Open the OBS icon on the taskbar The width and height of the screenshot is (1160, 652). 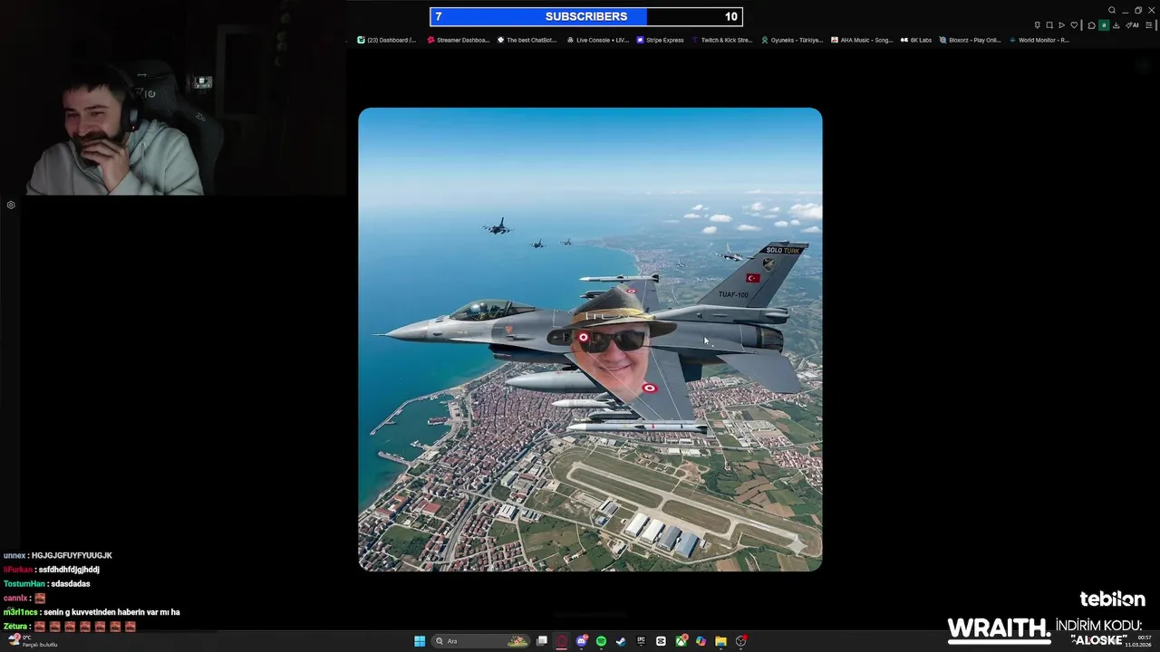740,641
